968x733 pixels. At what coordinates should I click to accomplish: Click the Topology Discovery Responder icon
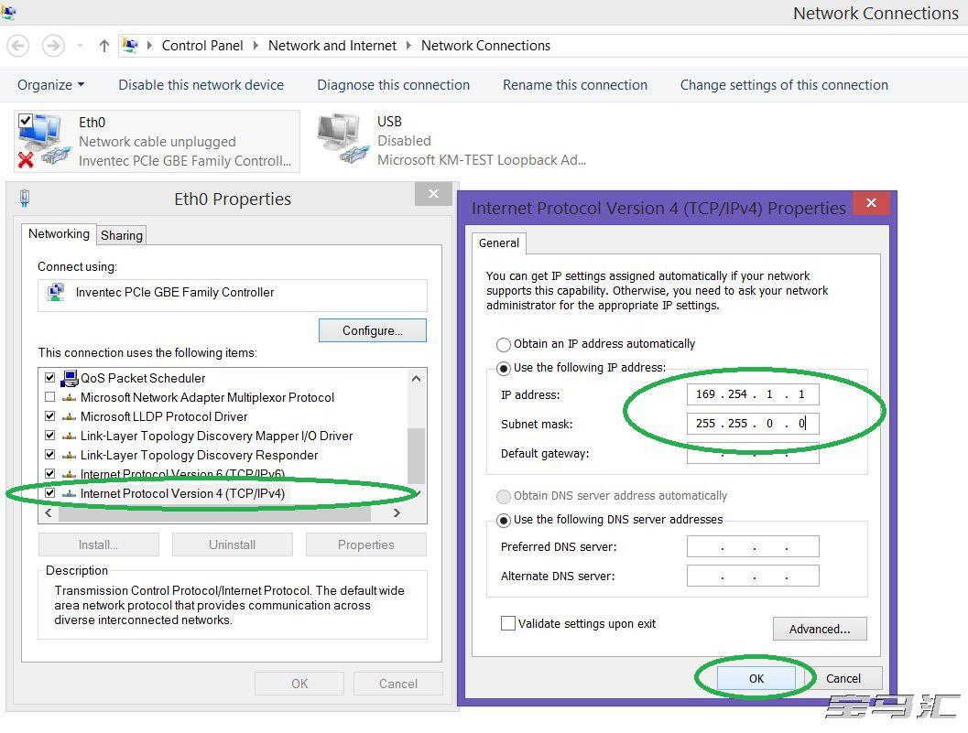tap(70, 456)
